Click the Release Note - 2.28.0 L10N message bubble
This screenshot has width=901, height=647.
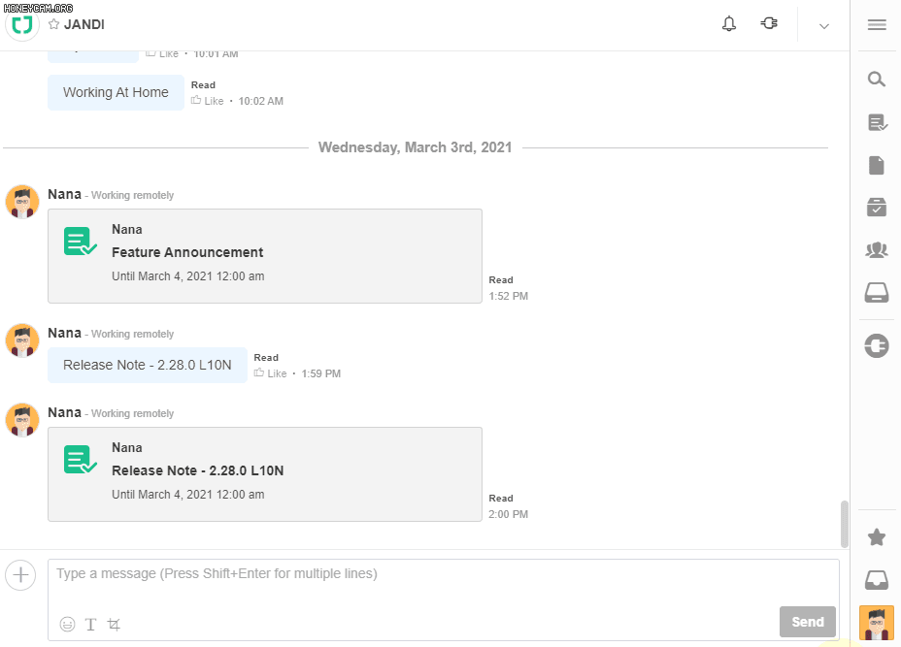point(148,365)
